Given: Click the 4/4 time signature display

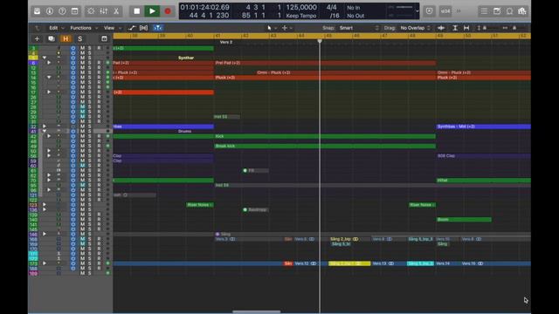Looking at the screenshot, I should coord(332,7).
